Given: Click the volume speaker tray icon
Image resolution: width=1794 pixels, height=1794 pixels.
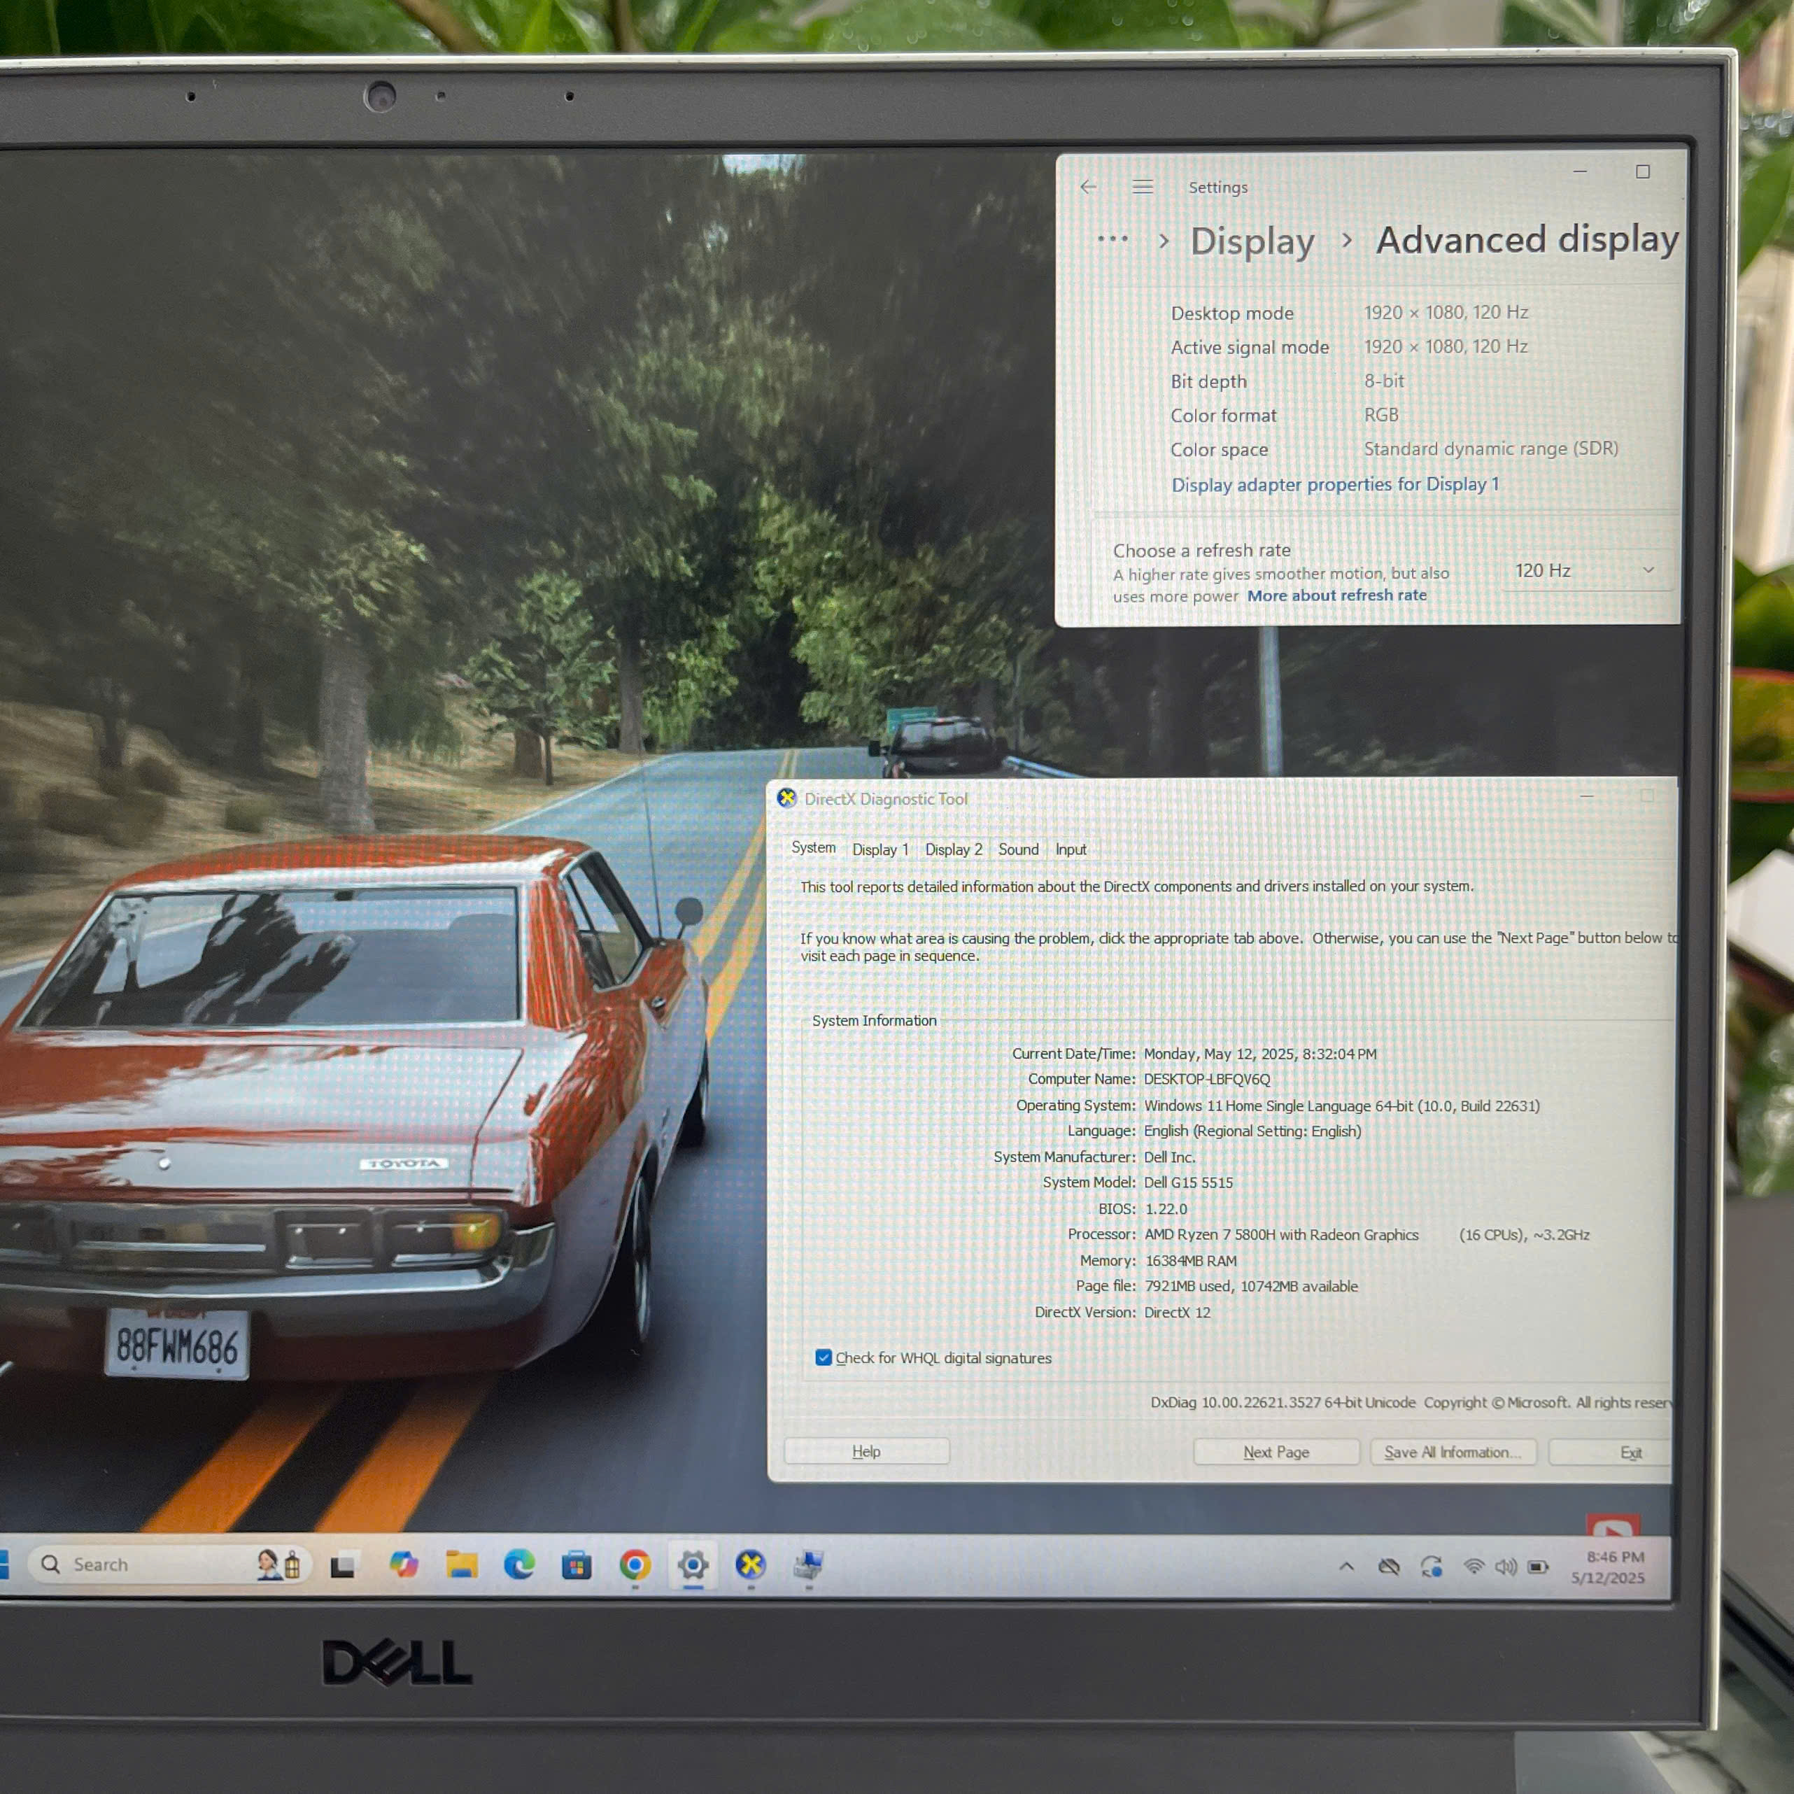Looking at the screenshot, I should click(1505, 1567).
